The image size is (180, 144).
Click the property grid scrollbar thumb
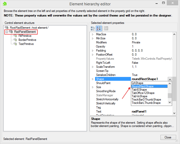(x=174, y=89)
